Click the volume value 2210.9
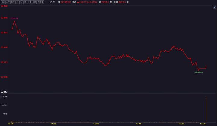This screenshot has height=126, width=217. click(105, 2)
